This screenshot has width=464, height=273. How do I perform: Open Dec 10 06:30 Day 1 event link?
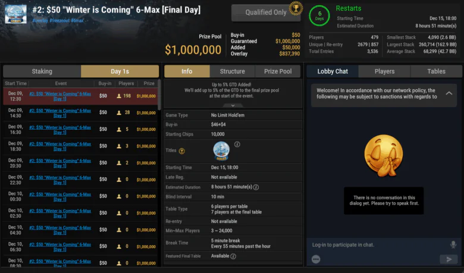point(60,247)
